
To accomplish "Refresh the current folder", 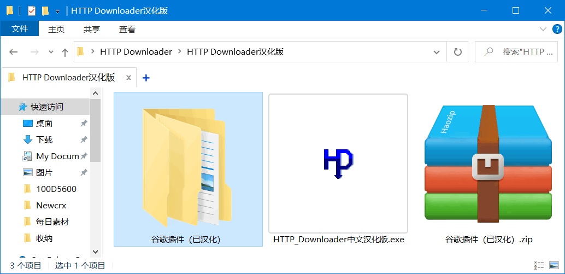I will point(457,53).
